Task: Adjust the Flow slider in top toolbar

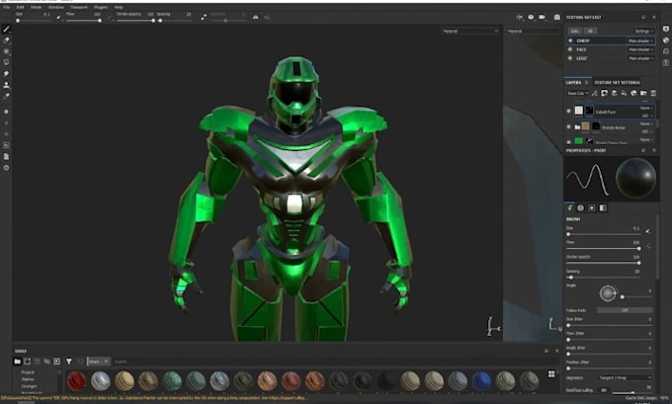Action: [83, 21]
